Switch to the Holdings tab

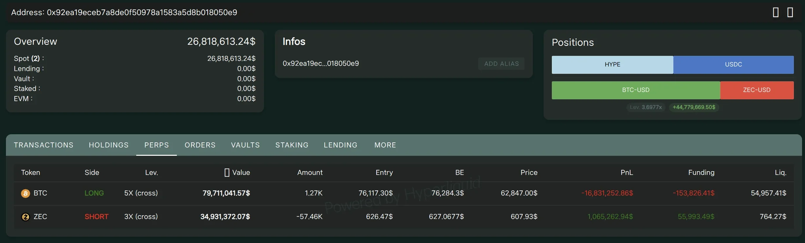coord(109,145)
